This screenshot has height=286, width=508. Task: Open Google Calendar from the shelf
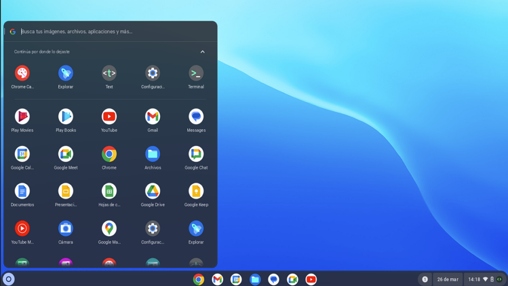(236, 279)
